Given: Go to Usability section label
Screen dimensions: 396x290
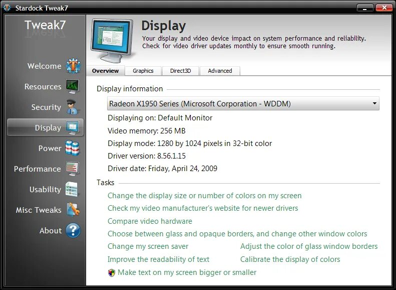Looking at the screenshot, I should 45,190.
